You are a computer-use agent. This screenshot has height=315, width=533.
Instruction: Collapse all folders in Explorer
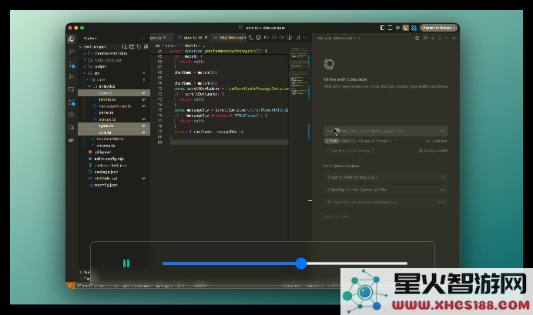(146, 46)
